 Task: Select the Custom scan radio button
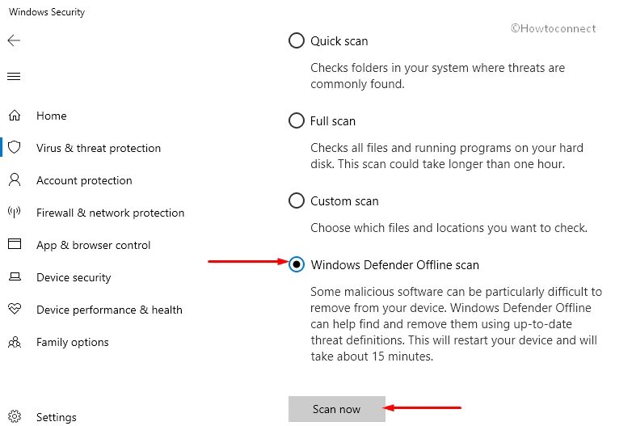point(297,200)
